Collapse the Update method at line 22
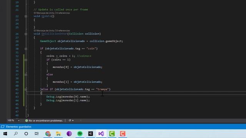Viewport: 246px width, 138px height. 26,16
